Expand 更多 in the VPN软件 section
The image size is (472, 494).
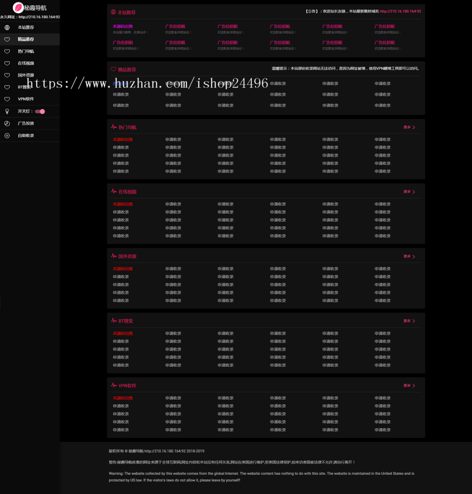click(409, 386)
